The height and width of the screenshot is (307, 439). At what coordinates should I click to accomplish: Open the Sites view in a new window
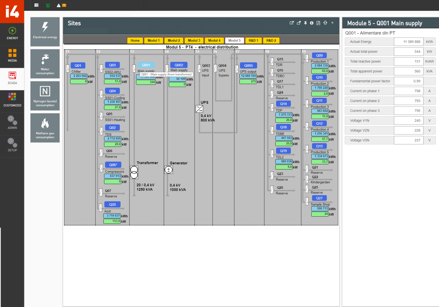[292, 23]
